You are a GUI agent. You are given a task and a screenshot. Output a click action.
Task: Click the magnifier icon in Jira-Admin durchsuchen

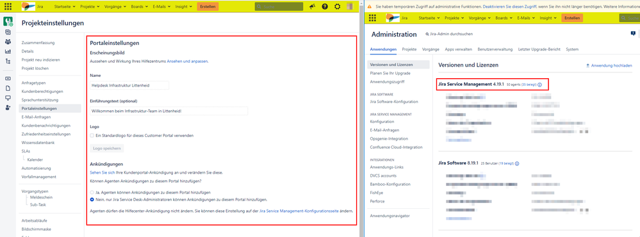pos(427,34)
